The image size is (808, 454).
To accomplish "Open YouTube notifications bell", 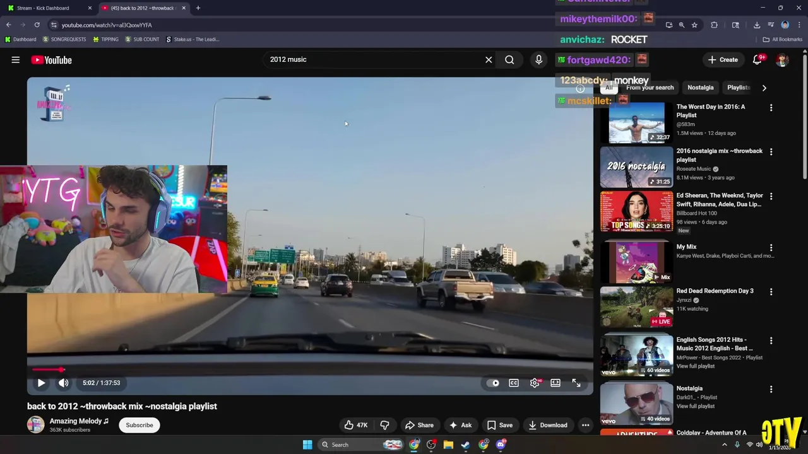I will [757, 60].
